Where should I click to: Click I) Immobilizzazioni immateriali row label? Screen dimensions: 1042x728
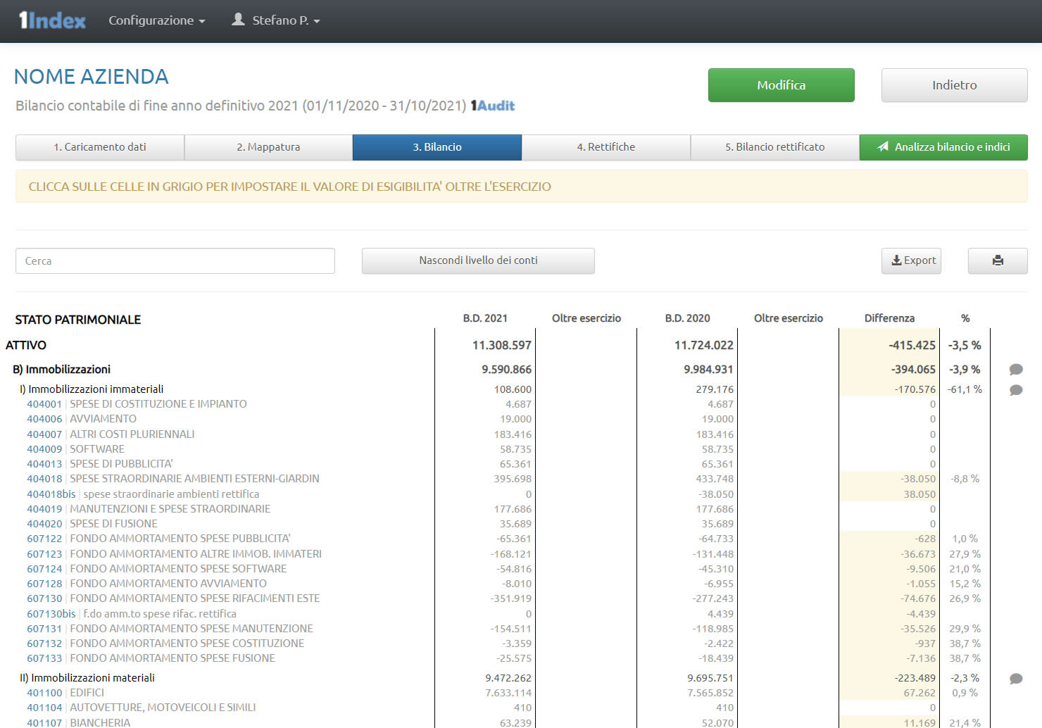click(92, 389)
